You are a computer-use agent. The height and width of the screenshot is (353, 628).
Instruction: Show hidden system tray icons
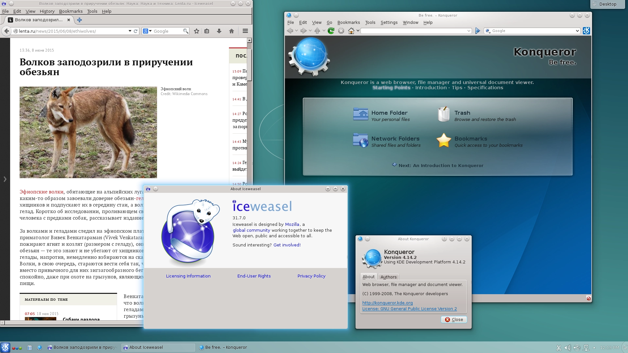594,348
